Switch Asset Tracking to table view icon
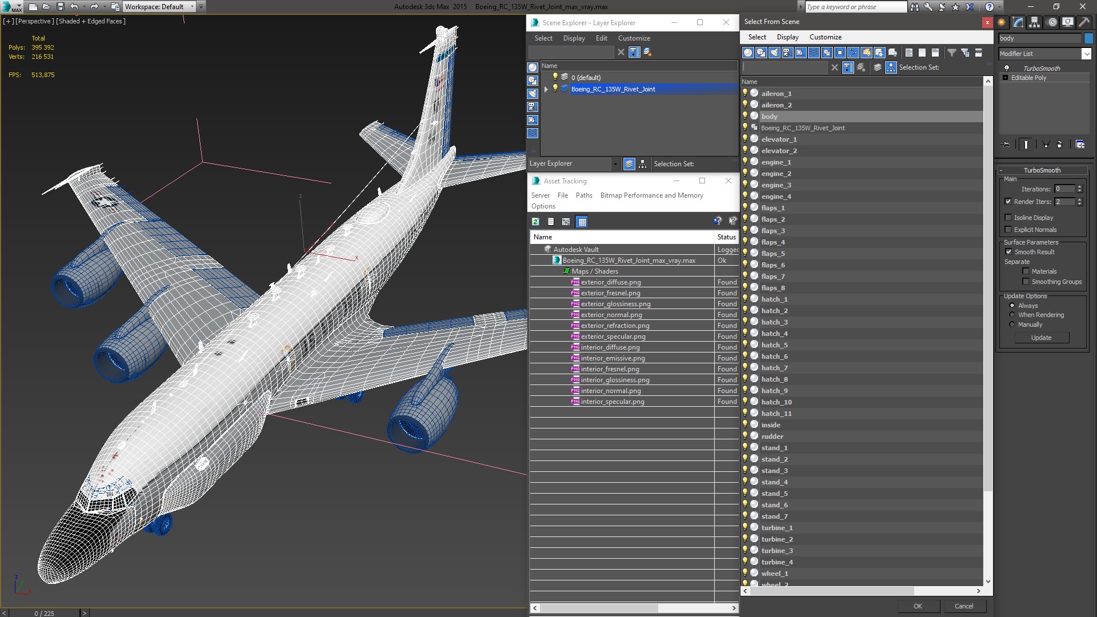Screen dimensions: 1097x617 pyautogui.click(x=582, y=222)
